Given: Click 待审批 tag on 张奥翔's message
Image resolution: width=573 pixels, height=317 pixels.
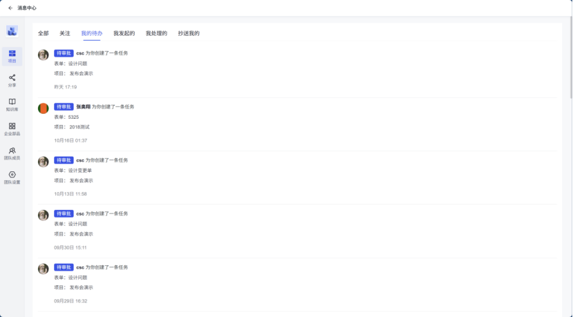Looking at the screenshot, I should click(64, 106).
